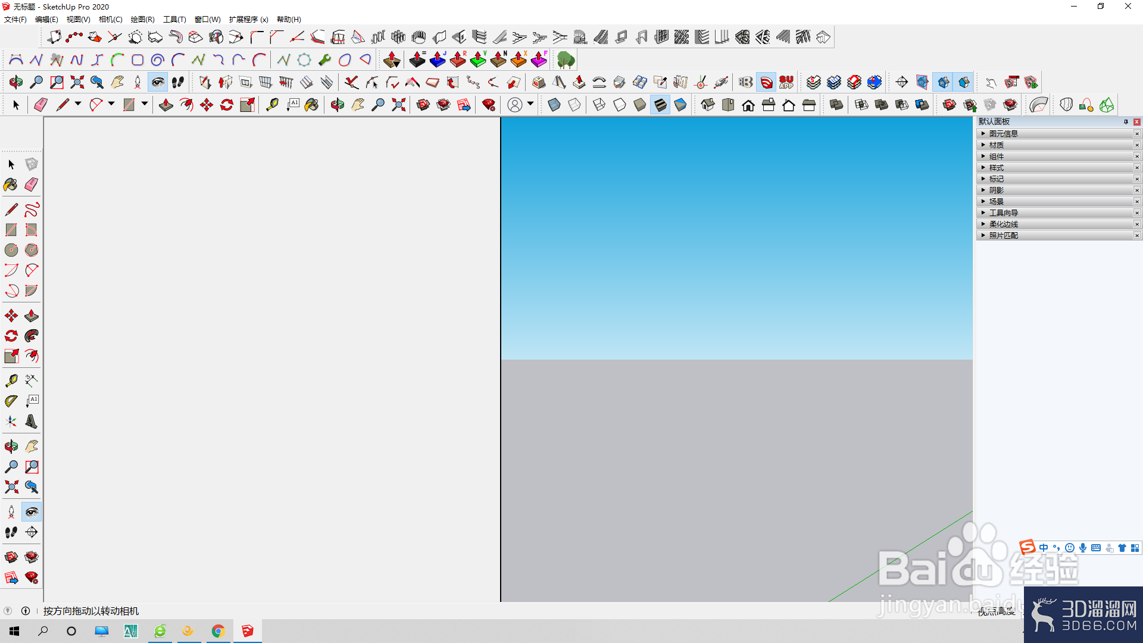Select the Push/Pull tool in horizontal toolbar

166,105
